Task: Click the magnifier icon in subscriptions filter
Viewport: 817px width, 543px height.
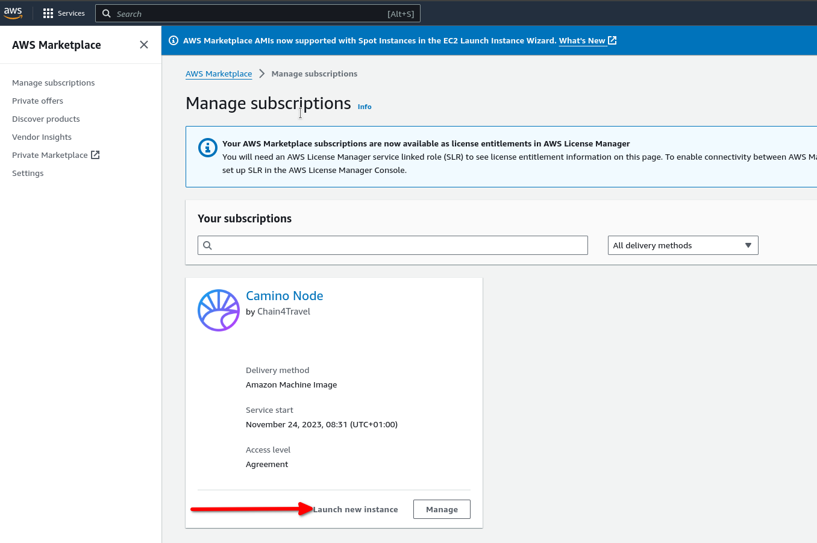Action: [x=208, y=245]
